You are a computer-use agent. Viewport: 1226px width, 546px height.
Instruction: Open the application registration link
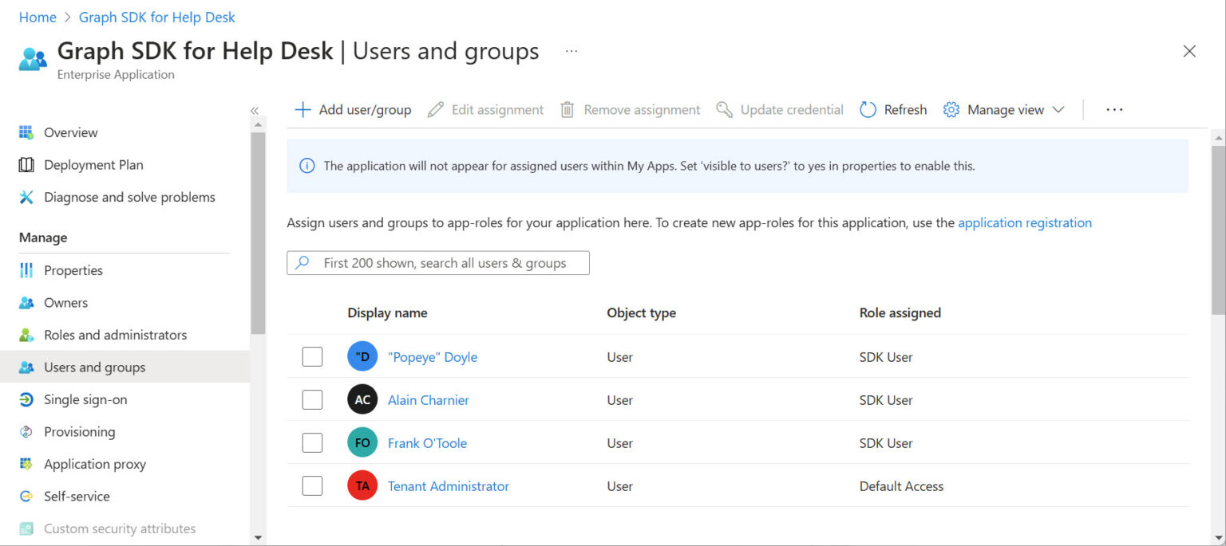pyautogui.click(x=1025, y=222)
